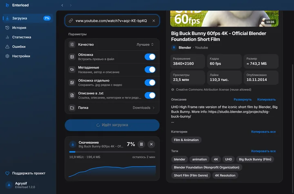294x194 pixels.
Task: Click Копировать все for Теги
Action: (x=263, y=151)
